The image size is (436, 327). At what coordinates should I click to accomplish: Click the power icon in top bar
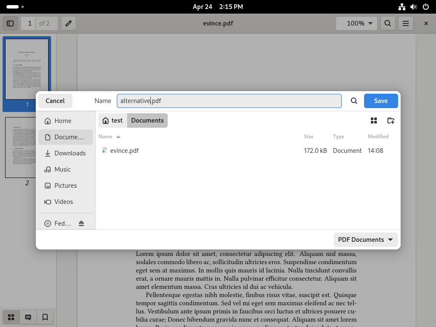(426, 7)
